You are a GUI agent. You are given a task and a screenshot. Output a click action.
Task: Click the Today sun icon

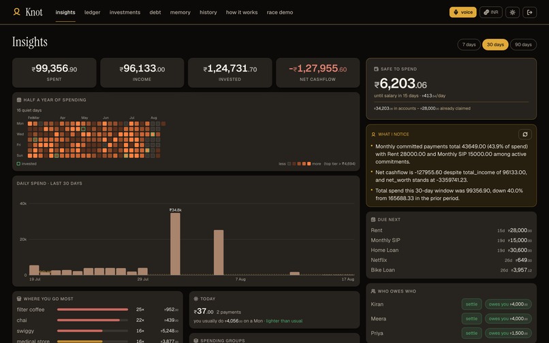coord(195,299)
